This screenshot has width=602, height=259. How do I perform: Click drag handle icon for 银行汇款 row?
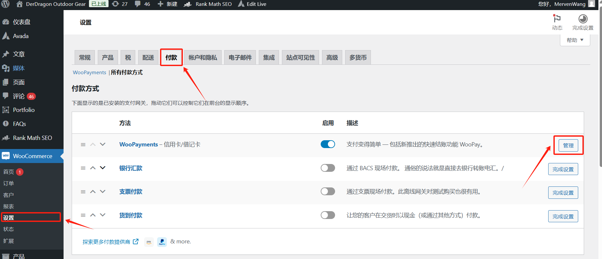tap(83, 168)
